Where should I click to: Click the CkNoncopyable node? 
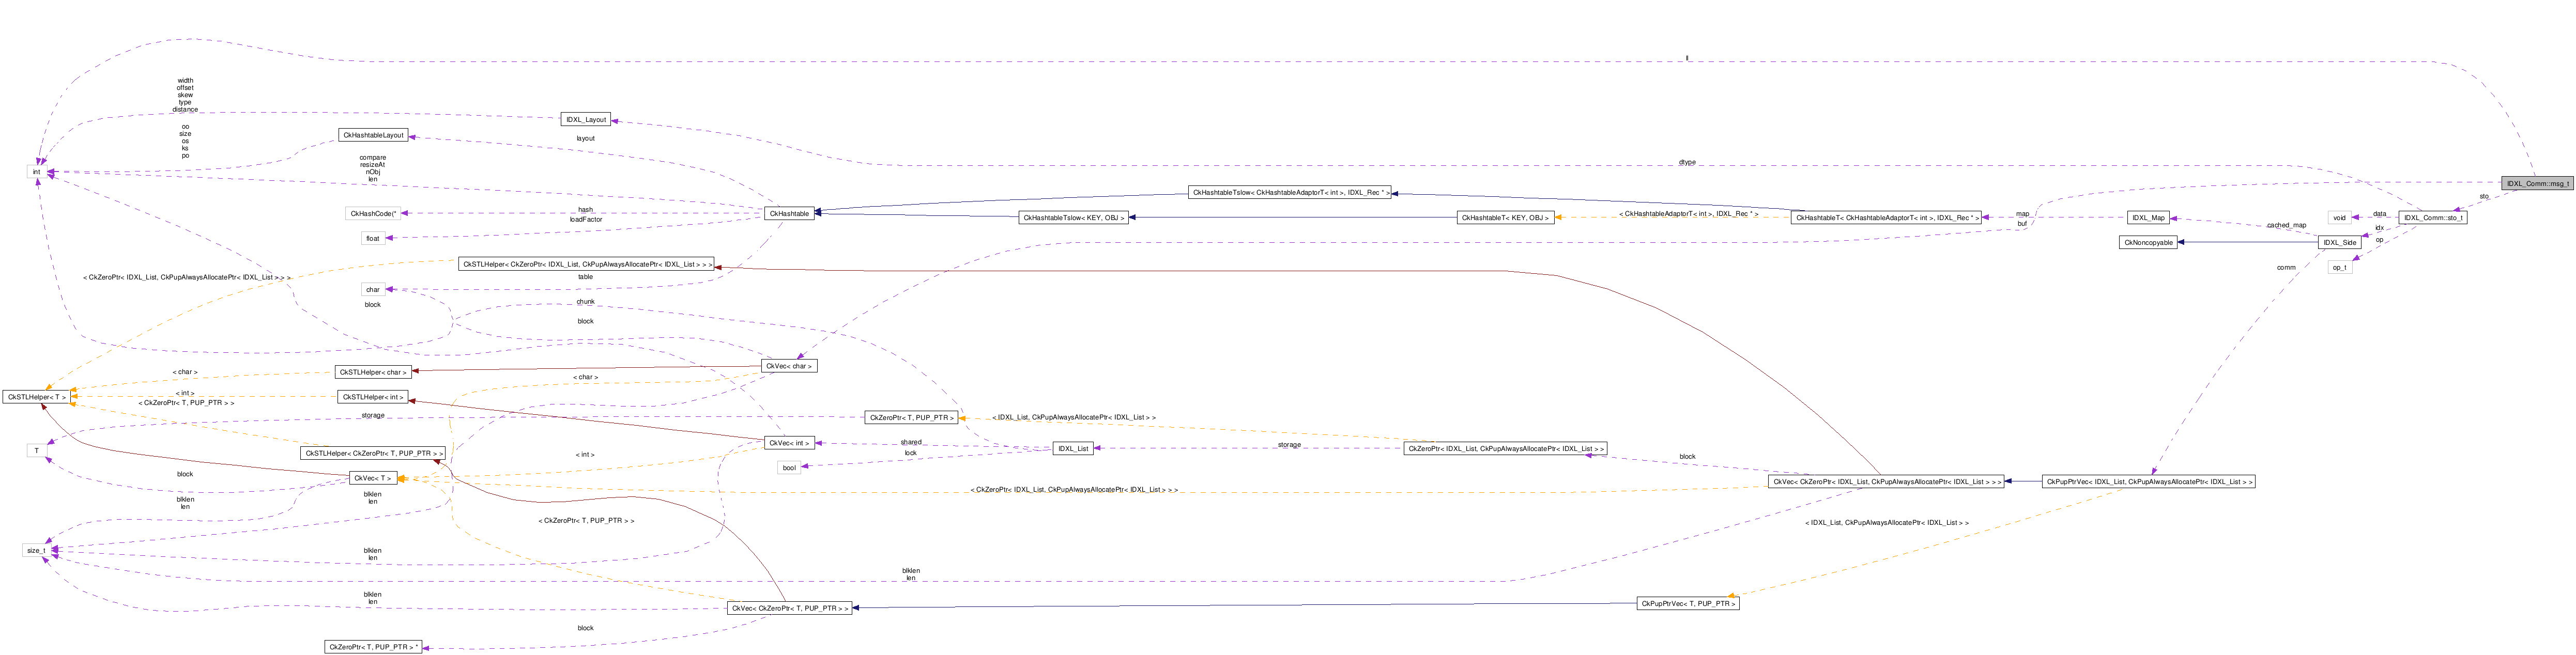click(x=2148, y=242)
